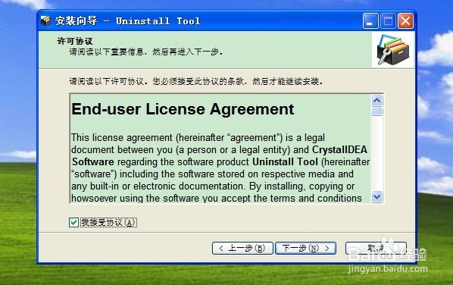
Task: Go back with < 上一步(B) button
Action: pyautogui.click(x=242, y=249)
